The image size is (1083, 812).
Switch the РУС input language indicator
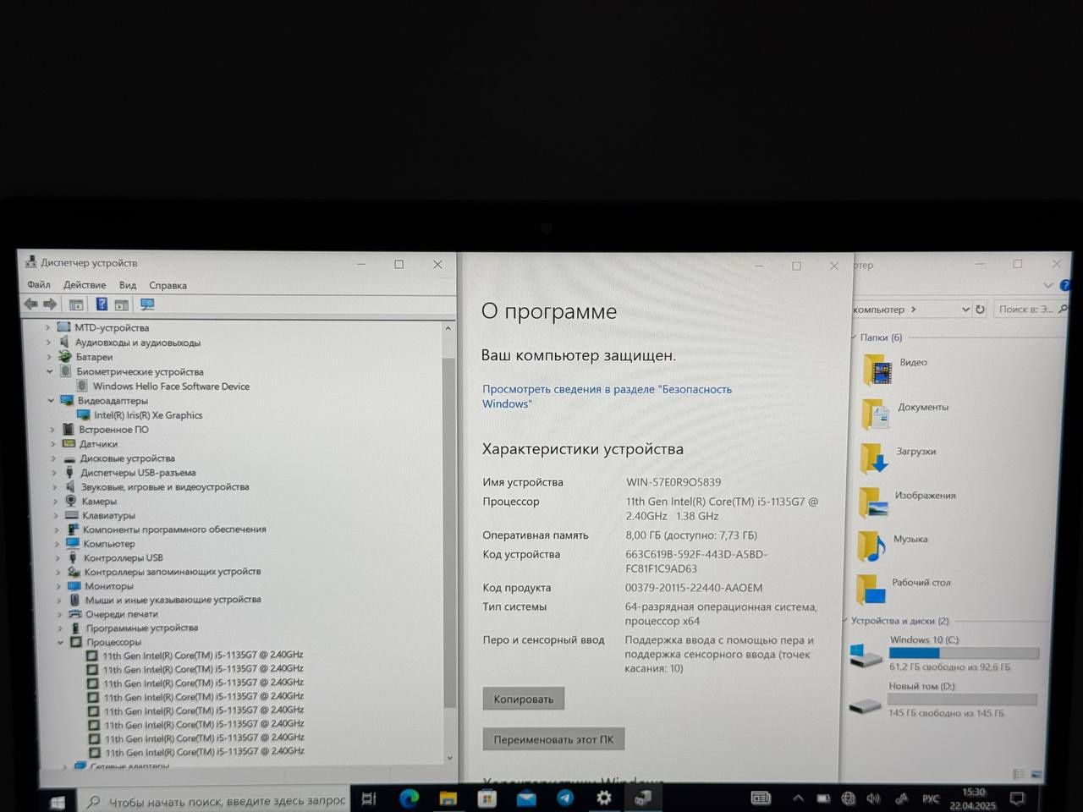[x=931, y=798]
